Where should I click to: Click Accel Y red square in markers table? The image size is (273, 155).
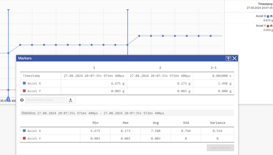click(x=24, y=91)
